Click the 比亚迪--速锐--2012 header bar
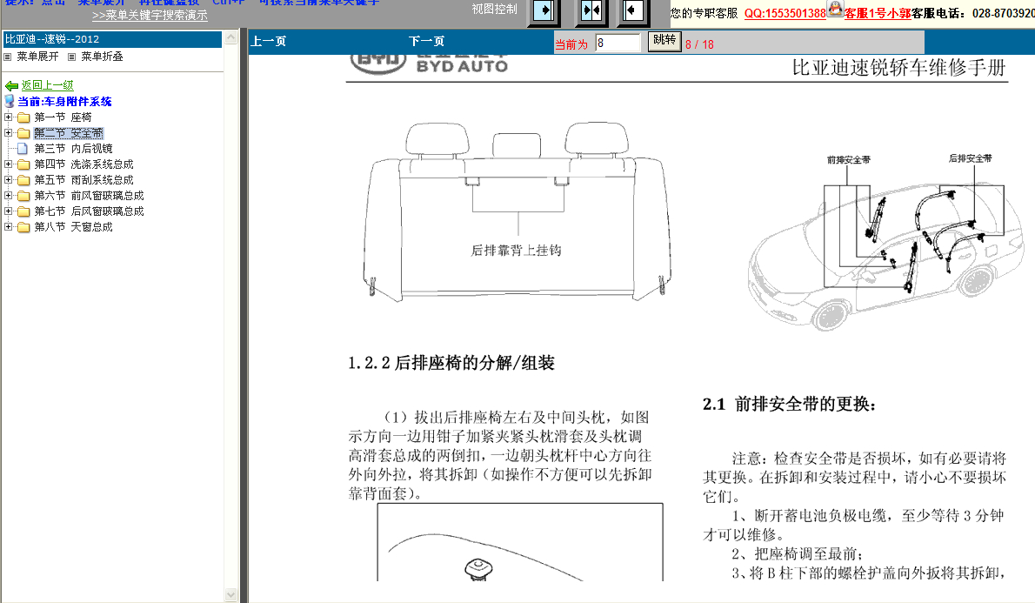 click(x=112, y=40)
